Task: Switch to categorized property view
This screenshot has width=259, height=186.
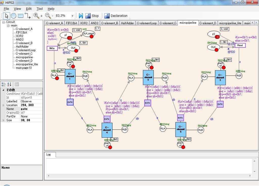Action: point(4,84)
